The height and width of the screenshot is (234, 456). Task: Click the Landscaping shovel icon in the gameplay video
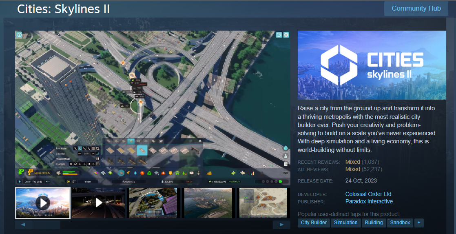[x=198, y=173]
